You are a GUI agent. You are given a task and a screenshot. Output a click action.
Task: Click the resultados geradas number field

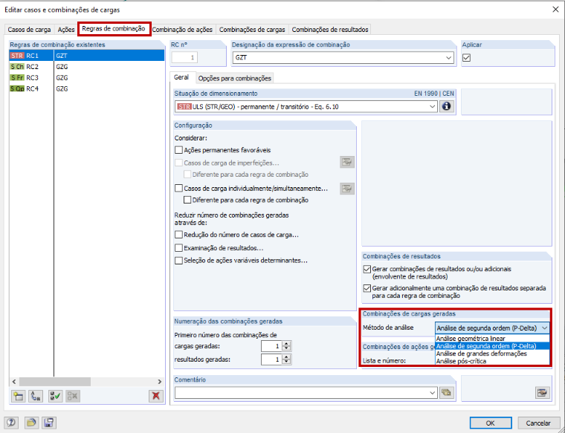pyautogui.click(x=271, y=359)
